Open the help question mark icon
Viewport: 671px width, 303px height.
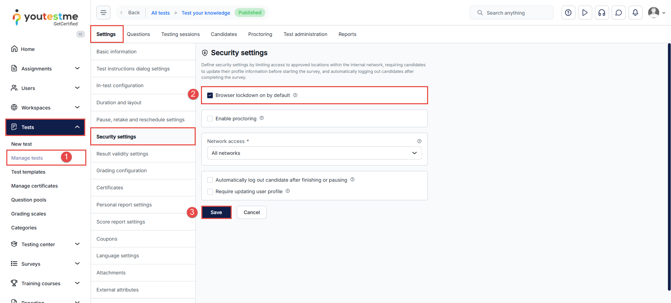point(568,13)
